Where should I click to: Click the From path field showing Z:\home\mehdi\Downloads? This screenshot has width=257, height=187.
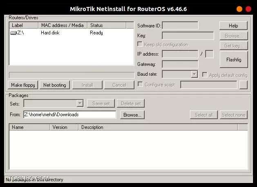(x=69, y=115)
